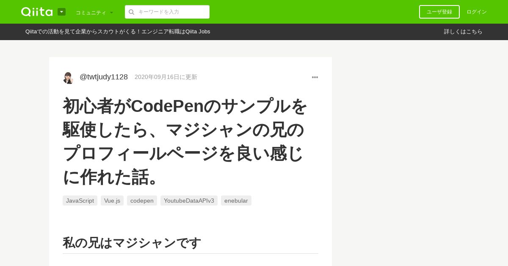Open the コミュニティ menu
Viewport: 508px width, 266px height.
point(94,13)
